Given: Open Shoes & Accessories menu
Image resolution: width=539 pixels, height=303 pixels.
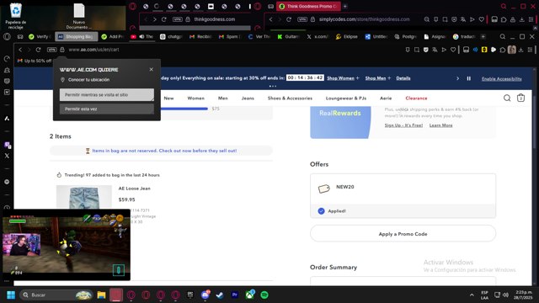Looking at the screenshot, I should tap(290, 98).
